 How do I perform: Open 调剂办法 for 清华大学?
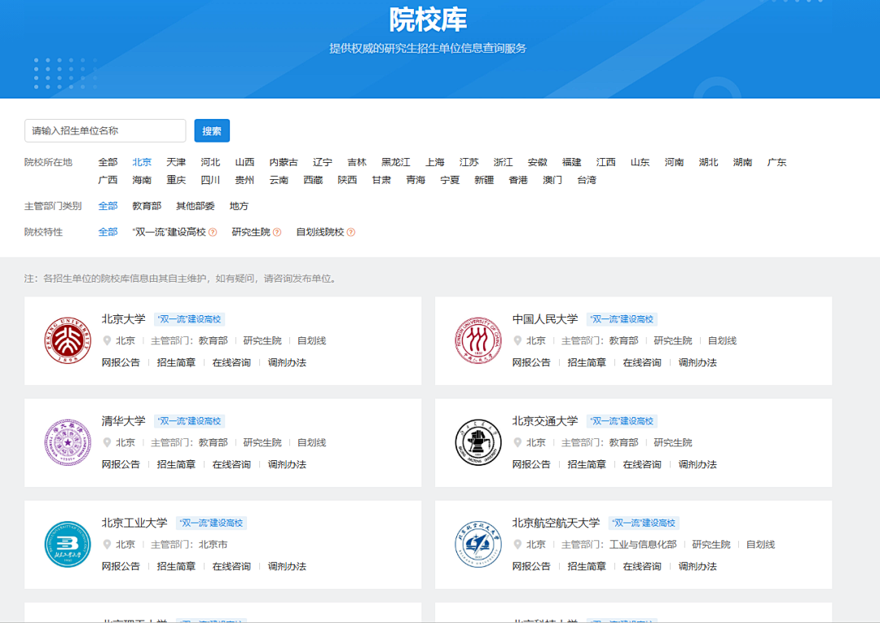point(287,465)
